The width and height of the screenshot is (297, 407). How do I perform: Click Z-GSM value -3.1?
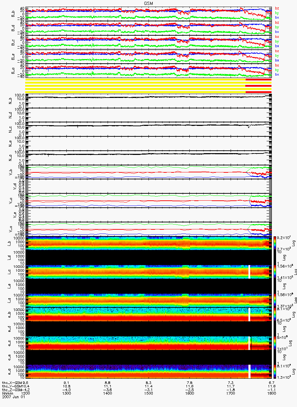(x=148, y=390)
